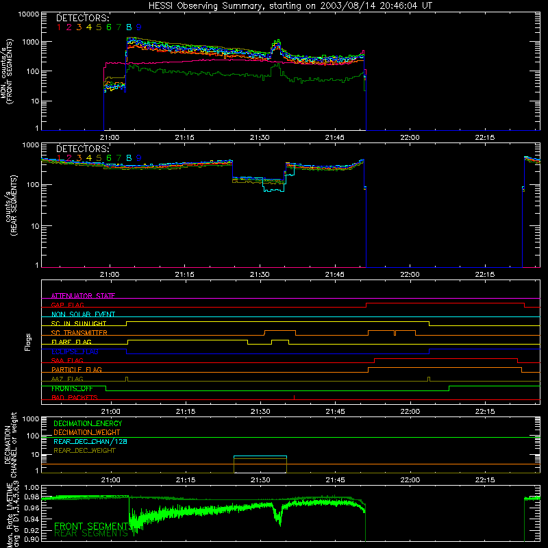Select olive detector '5' in front segments legend
Image resolution: width=548 pixels, height=548 pixels.
pos(99,27)
